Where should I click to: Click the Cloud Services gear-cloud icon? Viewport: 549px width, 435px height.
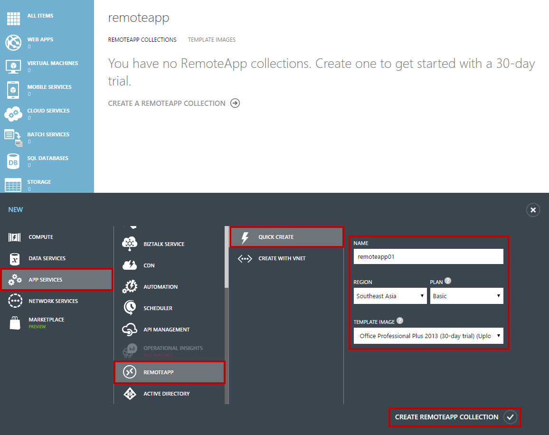tap(13, 114)
